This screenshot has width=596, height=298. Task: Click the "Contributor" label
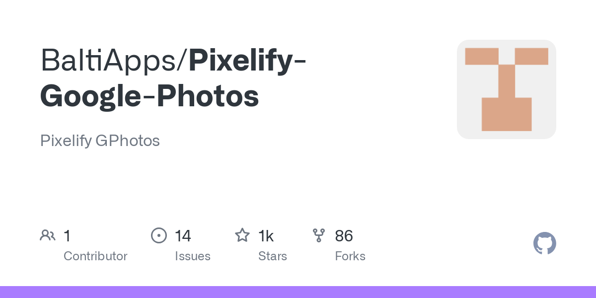tap(95, 256)
